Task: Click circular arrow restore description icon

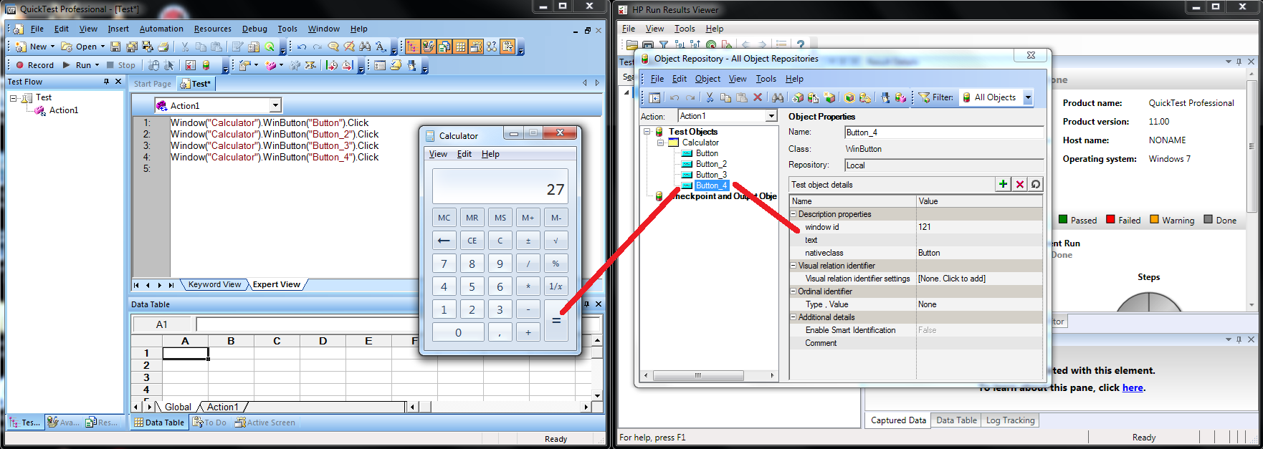Action: click(x=1036, y=184)
